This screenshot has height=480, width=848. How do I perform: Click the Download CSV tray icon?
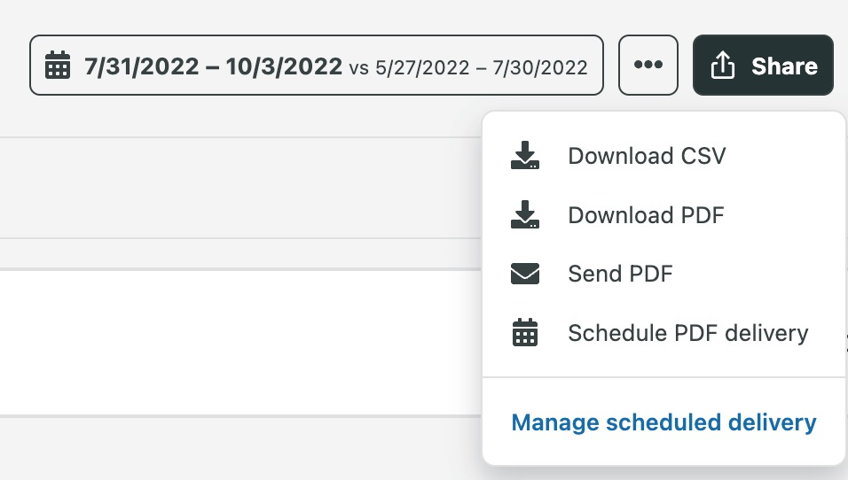525,156
